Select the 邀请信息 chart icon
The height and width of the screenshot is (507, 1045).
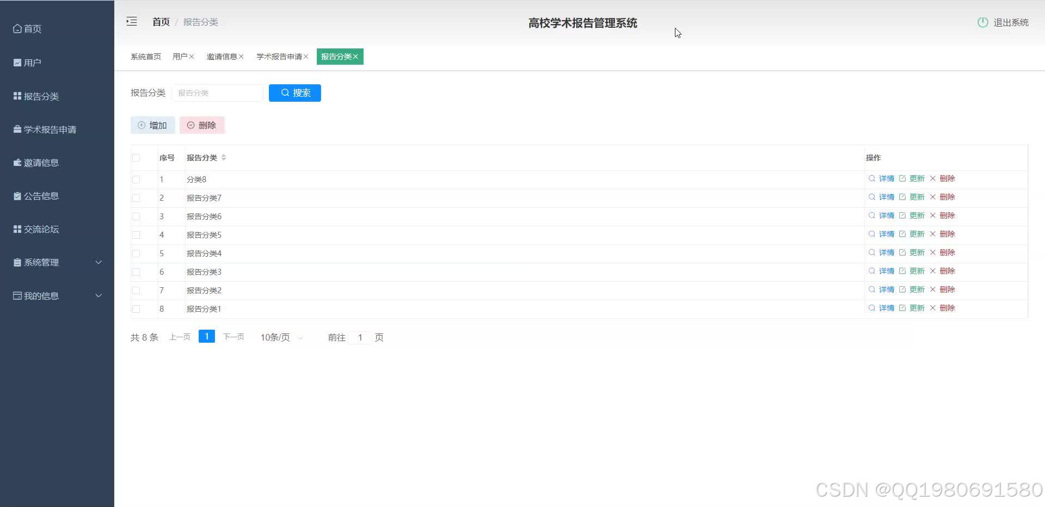click(16, 162)
